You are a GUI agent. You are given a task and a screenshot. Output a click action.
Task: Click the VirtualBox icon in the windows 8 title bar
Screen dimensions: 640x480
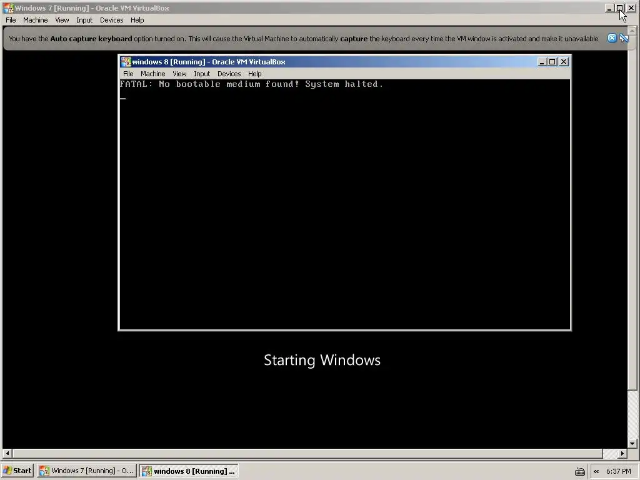coord(126,62)
